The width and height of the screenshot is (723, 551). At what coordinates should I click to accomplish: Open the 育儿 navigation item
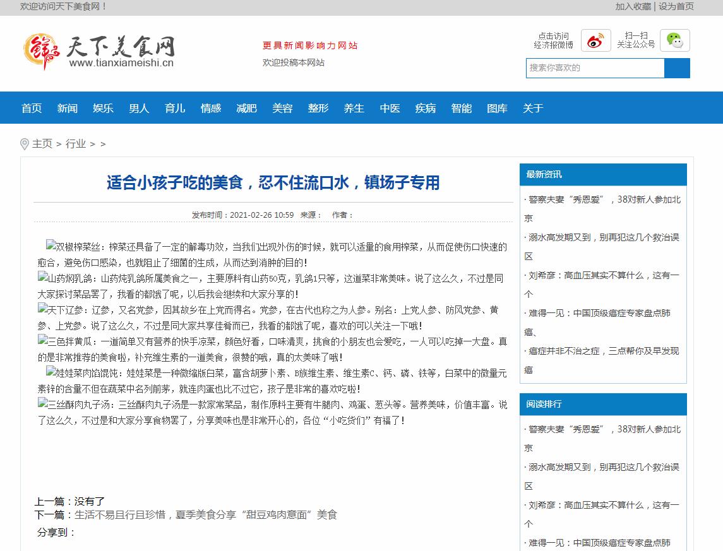click(175, 109)
